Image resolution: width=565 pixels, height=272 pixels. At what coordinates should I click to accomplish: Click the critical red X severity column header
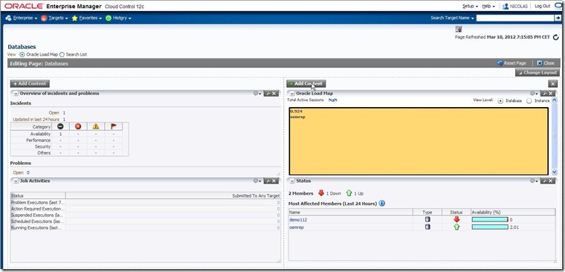click(78, 126)
